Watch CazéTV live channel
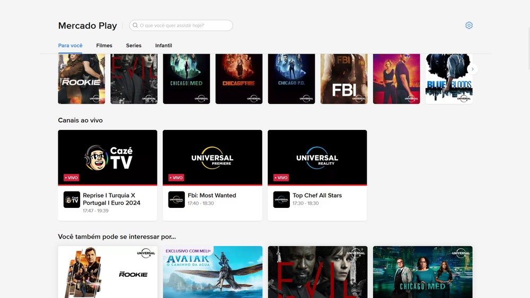Viewport: 530px width, 298px height. click(x=108, y=157)
